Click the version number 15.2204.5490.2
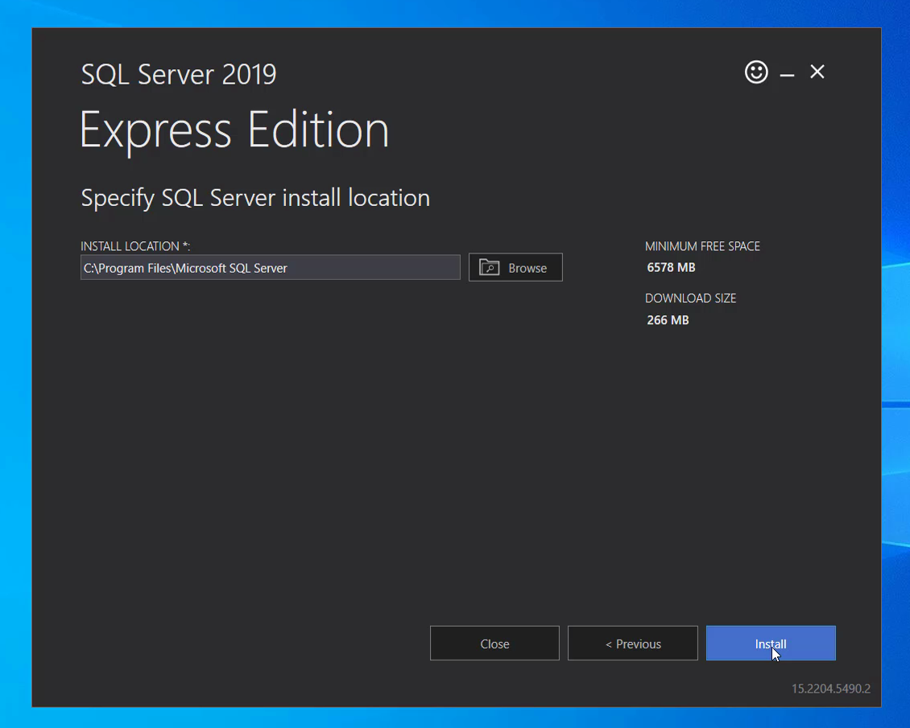The image size is (910, 728). pyautogui.click(x=830, y=689)
